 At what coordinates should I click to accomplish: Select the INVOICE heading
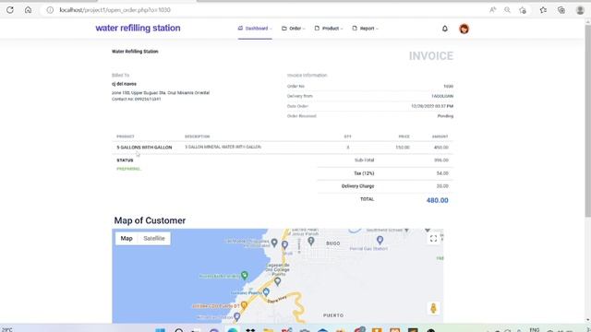point(431,56)
